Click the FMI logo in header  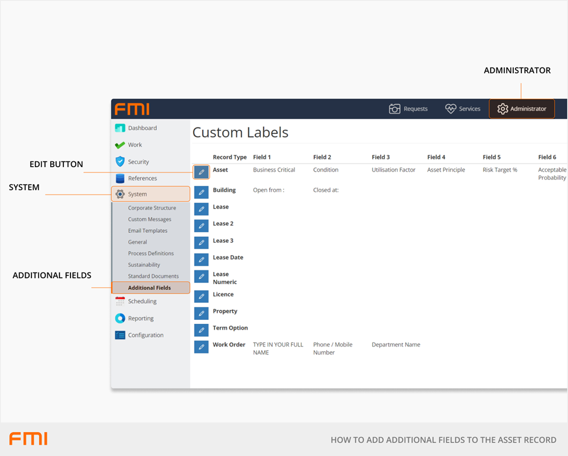(132, 109)
